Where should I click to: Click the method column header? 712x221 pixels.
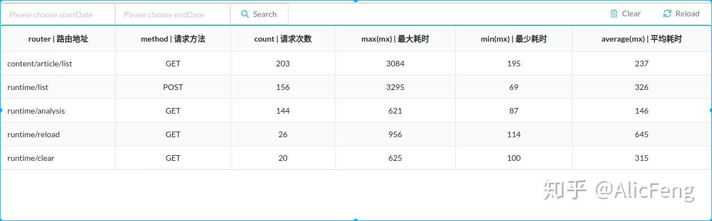tap(173, 39)
